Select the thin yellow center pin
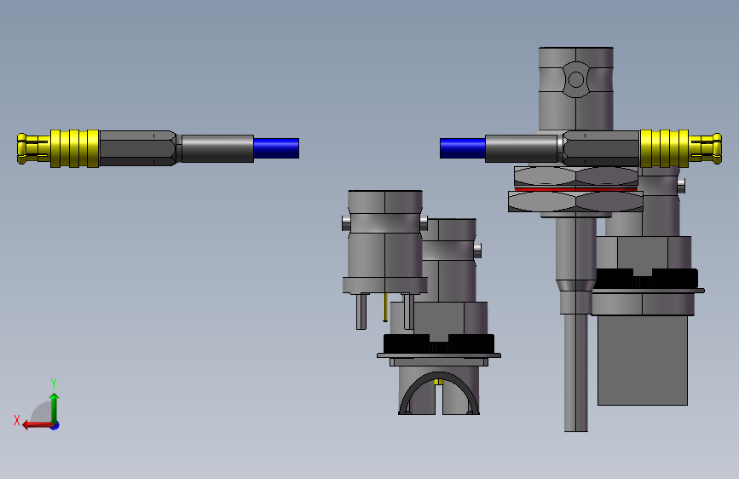 (x=385, y=308)
